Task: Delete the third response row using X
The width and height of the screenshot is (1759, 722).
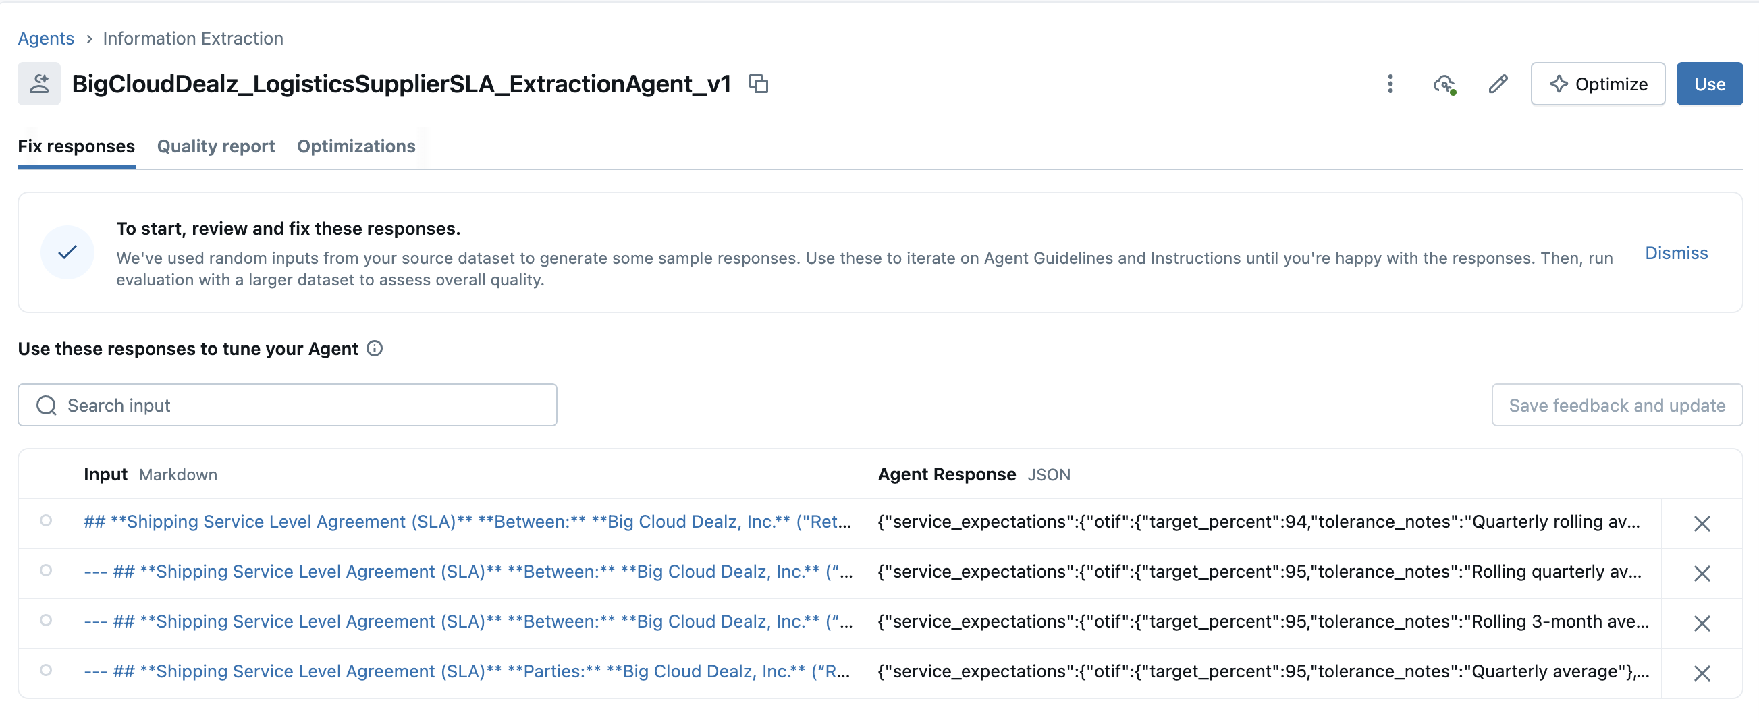Action: (x=1701, y=623)
